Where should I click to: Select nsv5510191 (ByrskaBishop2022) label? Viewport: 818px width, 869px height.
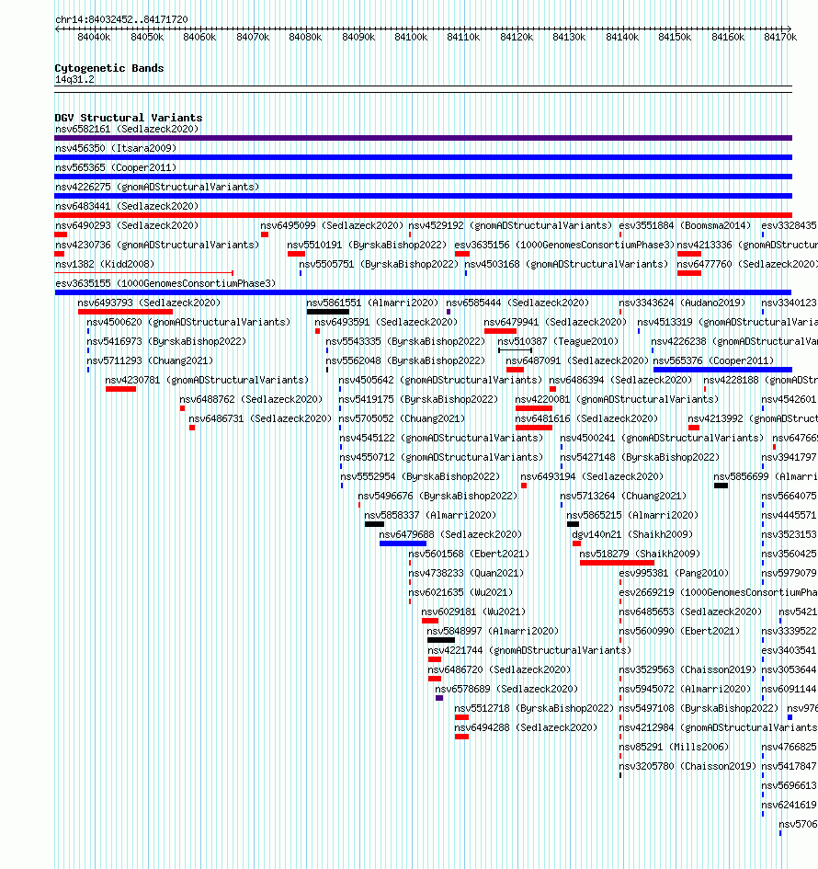click(x=367, y=246)
